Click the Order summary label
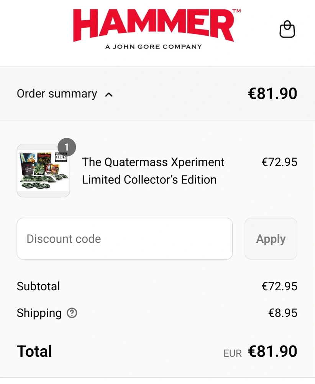 tap(57, 94)
